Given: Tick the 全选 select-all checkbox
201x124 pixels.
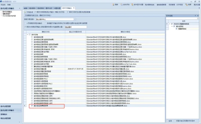Looking at the screenshot, I should pos(167,121).
